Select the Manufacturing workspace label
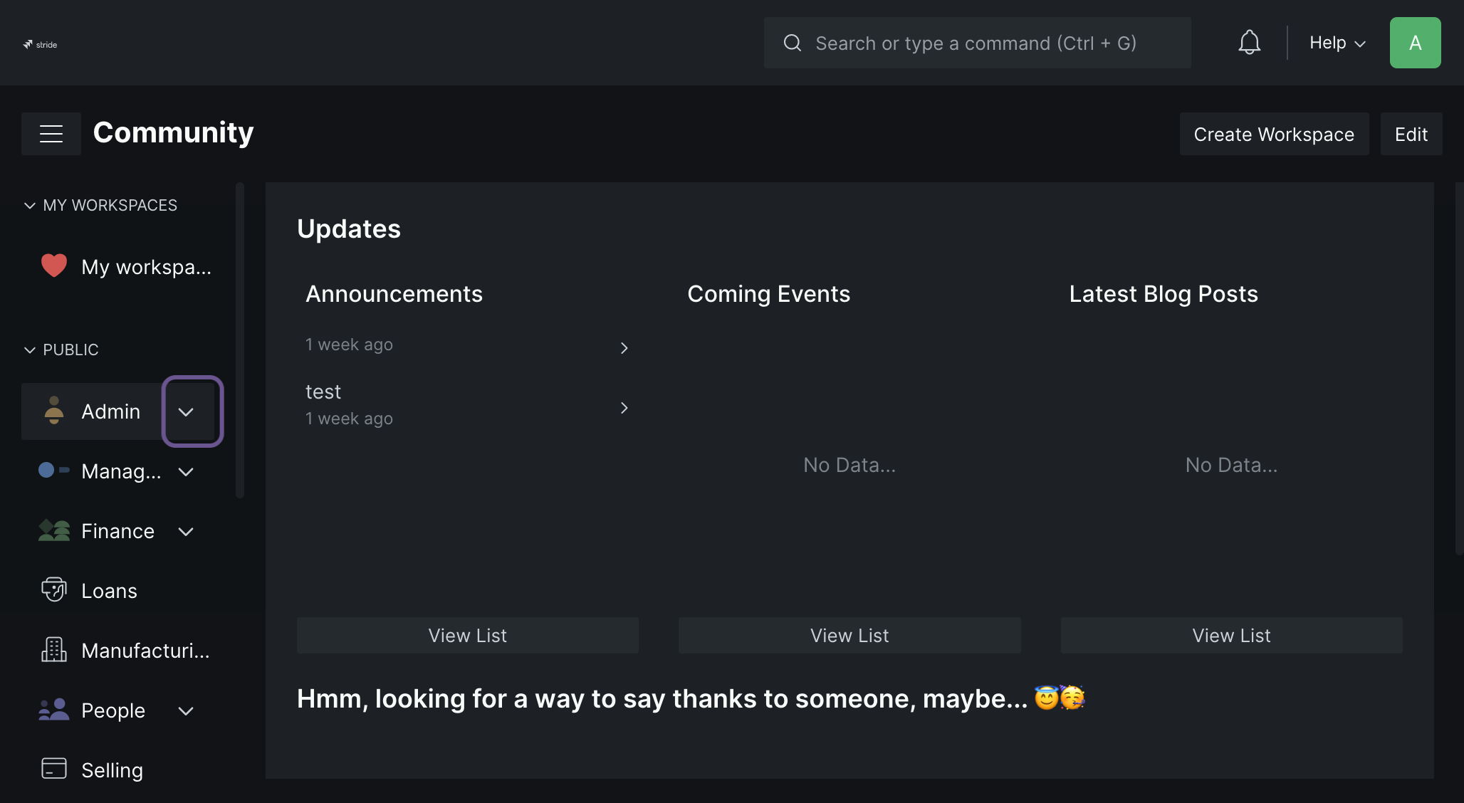This screenshot has height=803, width=1464. coord(145,651)
